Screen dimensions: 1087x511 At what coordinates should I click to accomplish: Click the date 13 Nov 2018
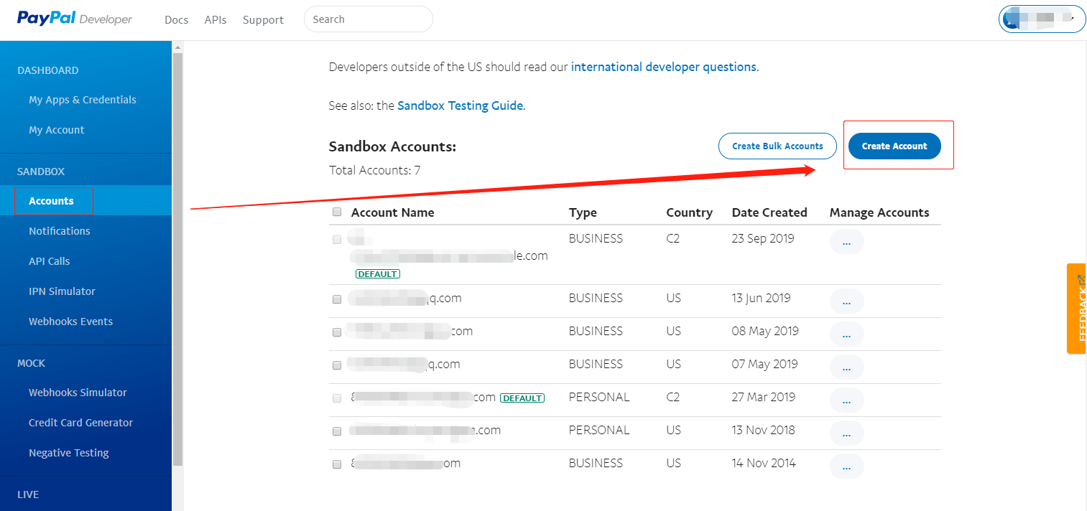pyautogui.click(x=764, y=430)
